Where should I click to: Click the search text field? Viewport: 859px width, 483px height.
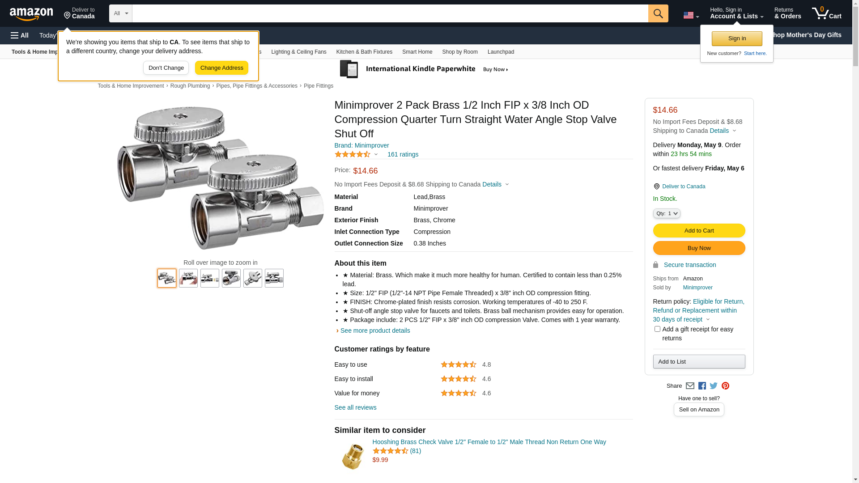390,13
